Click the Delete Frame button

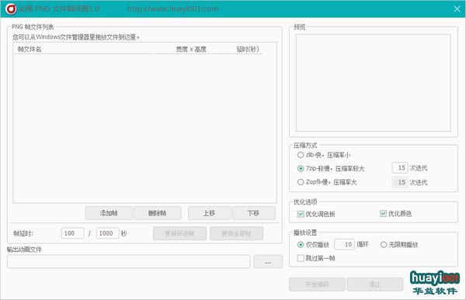158,213
